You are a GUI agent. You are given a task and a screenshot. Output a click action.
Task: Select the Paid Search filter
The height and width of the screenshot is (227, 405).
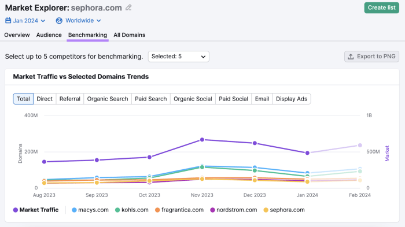[x=151, y=99]
